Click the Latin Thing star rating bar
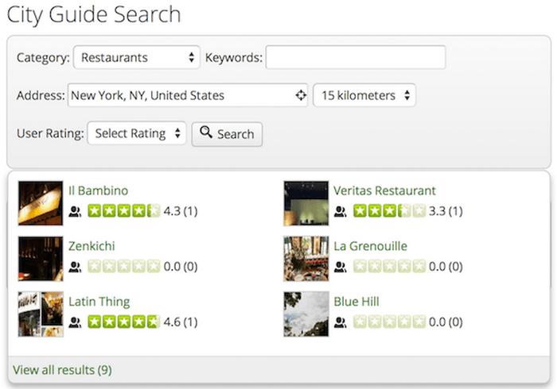This screenshot has width=557, height=389. 123,322
